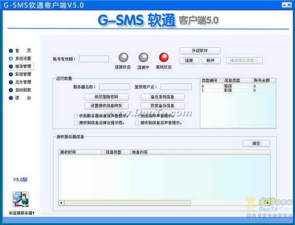Open 自动回复 settings
This screenshot has height=225, width=295.
click(23, 90)
